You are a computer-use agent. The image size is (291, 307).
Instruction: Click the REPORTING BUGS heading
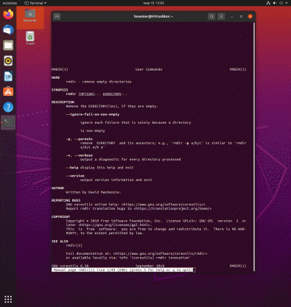click(66, 200)
